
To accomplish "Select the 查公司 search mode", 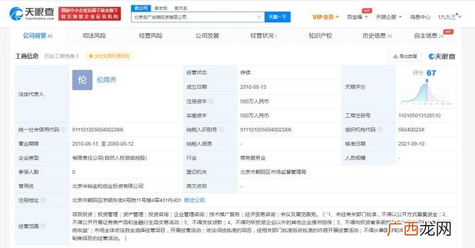I will point(141,8).
